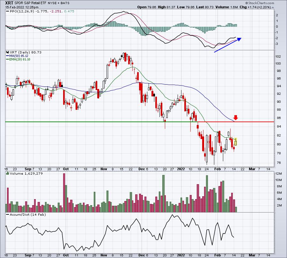The width and height of the screenshot is (287, 258).
Task: Click the XRT candlestick legend icon
Action: pyautogui.click(x=8, y=52)
